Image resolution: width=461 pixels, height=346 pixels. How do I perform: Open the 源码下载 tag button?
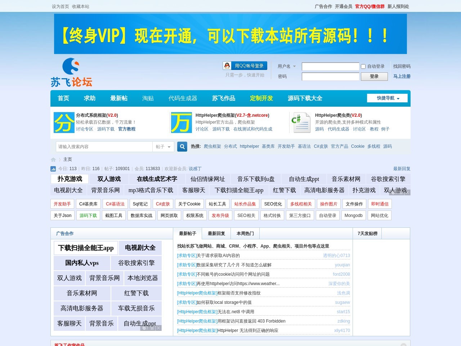coord(88,216)
